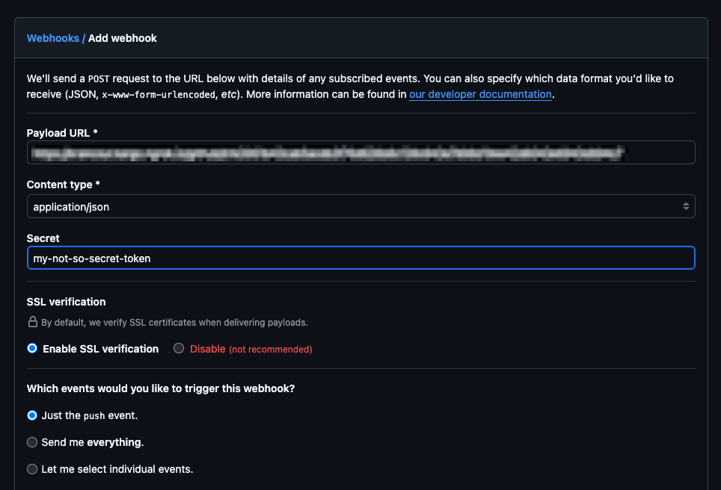Click the chevron on the Content type selector
This screenshot has width=721, height=490.
click(686, 206)
